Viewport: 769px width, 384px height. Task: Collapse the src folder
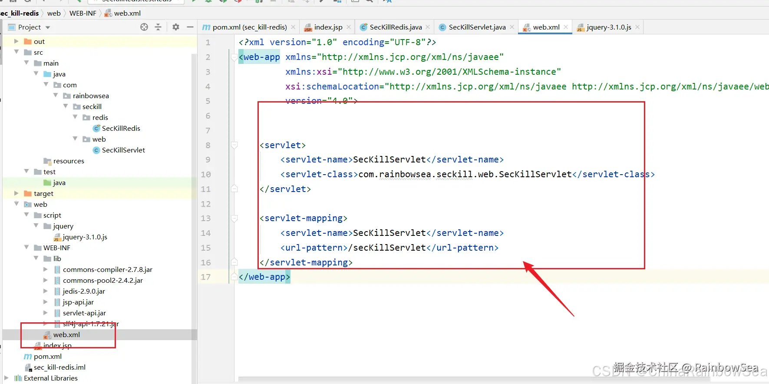point(17,52)
